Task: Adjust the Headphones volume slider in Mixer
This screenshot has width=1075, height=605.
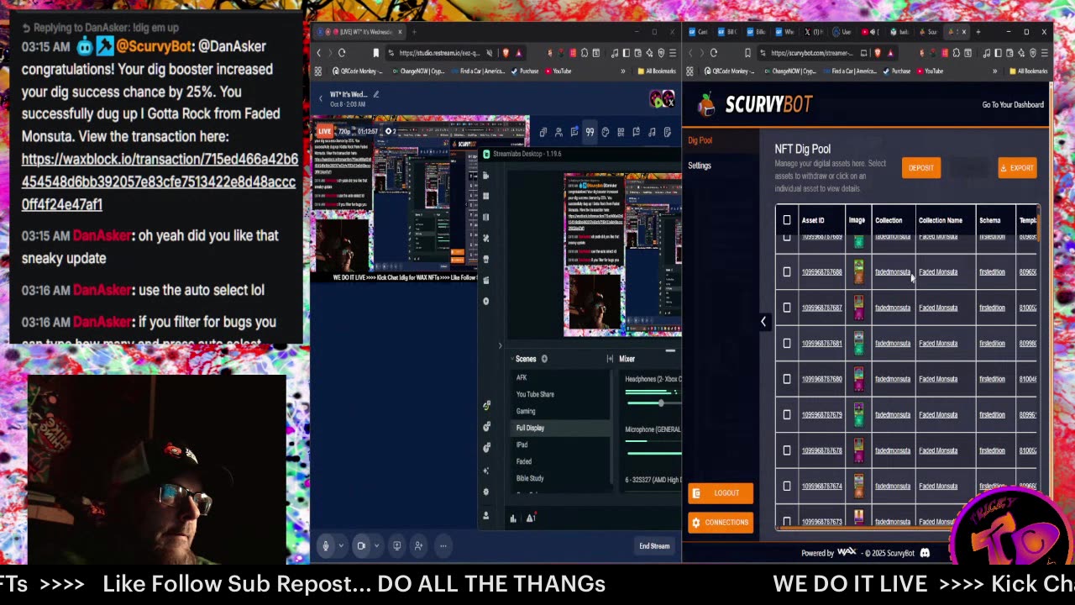Action: 661,403
